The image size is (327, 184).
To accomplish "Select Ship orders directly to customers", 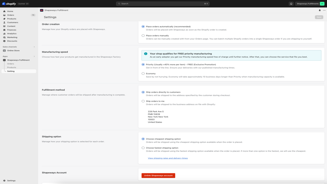I will (x=143, y=92).
